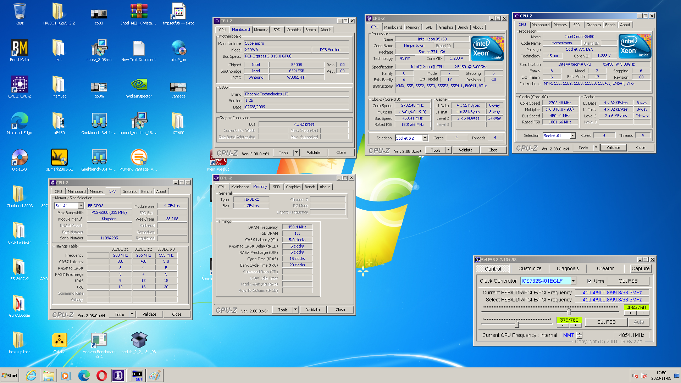Click Close in the Memory CPU-Z window
This screenshot has height=383, width=681.
[x=340, y=310]
